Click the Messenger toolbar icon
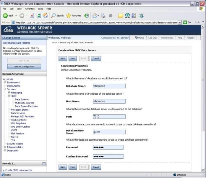Viewport: 206px width, 178px height. point(141,15)
